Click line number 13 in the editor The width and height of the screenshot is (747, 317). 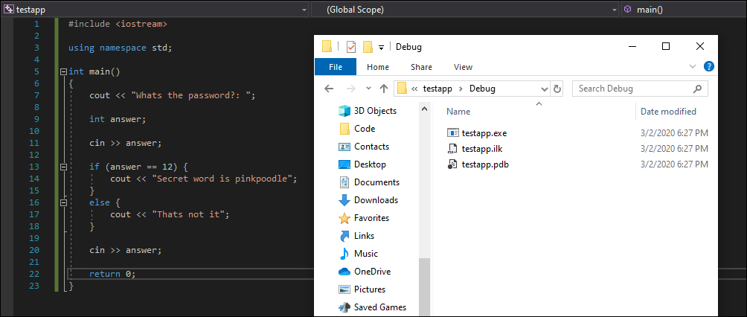[x=34, y=167]
